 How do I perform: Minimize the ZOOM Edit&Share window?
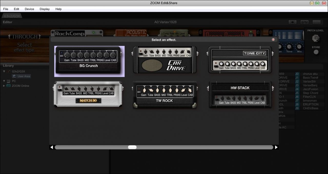coord(312,3)
